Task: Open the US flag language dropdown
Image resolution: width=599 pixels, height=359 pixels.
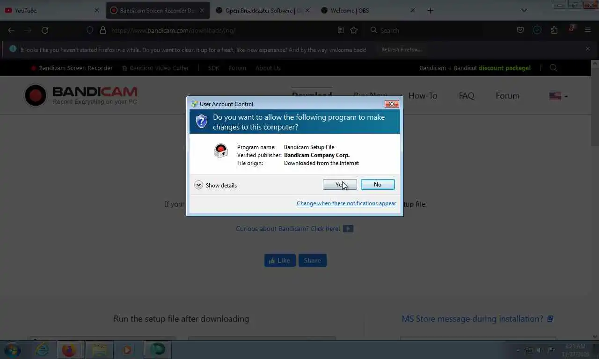Action: click(558, 96)
